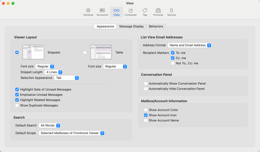Enable Show Account Color

[x=145, y=110]
